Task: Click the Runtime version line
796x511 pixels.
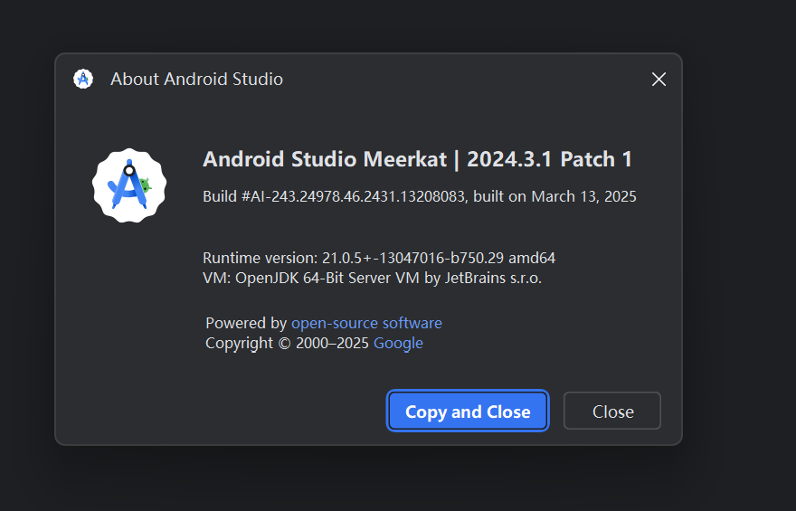Action: [x=353, y=258]
